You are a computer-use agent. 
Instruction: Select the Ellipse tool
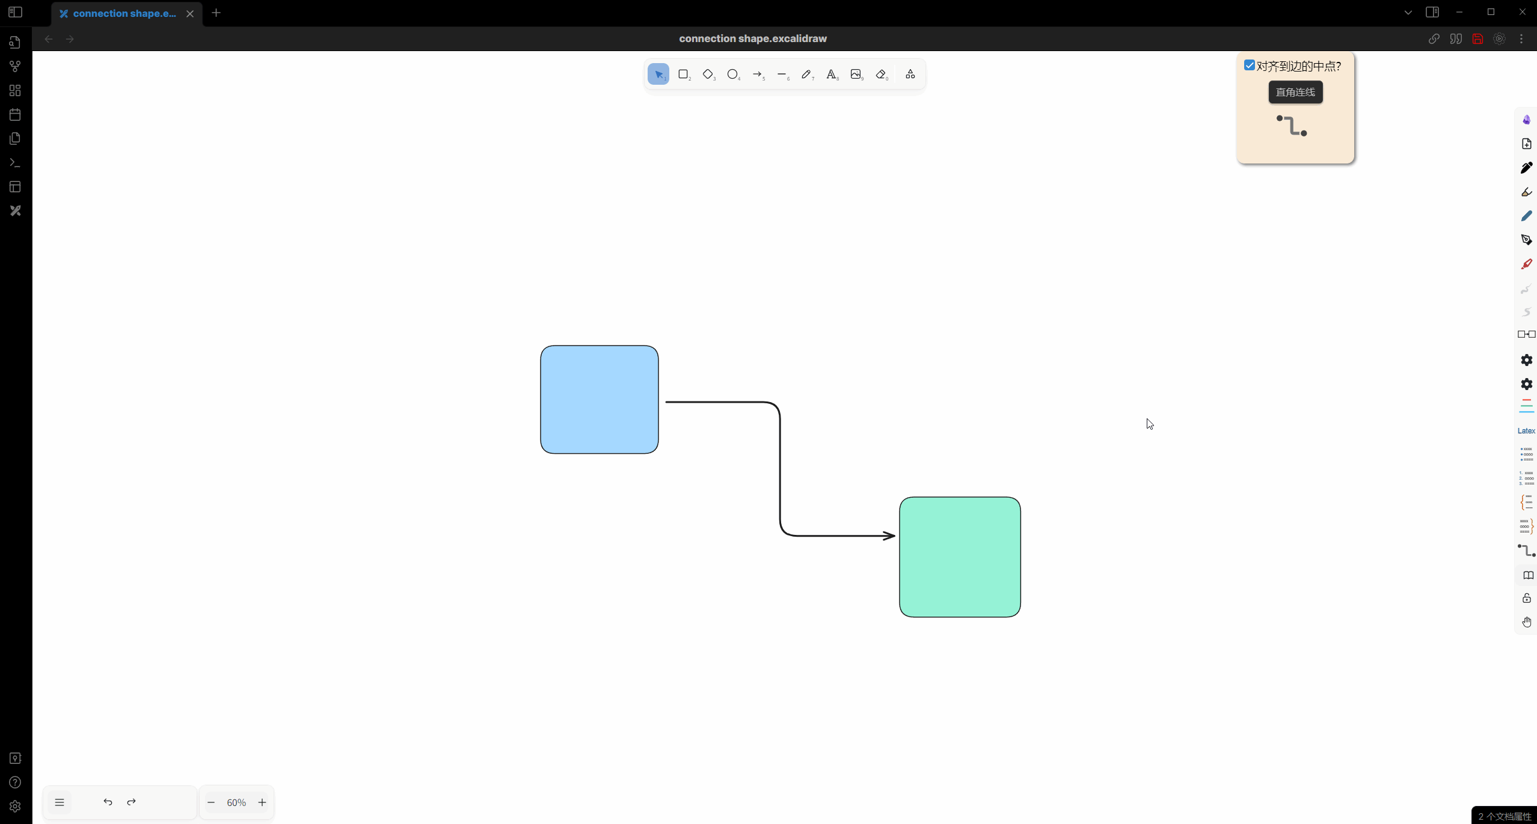point(732,75)
